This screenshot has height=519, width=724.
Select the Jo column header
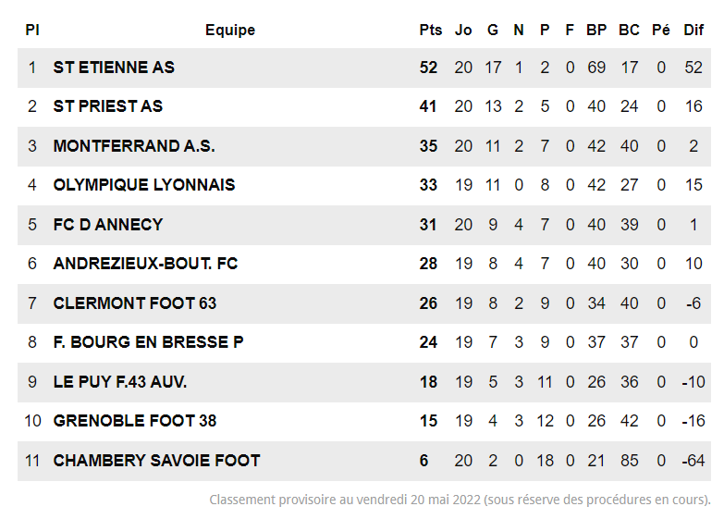[x=463, y=30]
